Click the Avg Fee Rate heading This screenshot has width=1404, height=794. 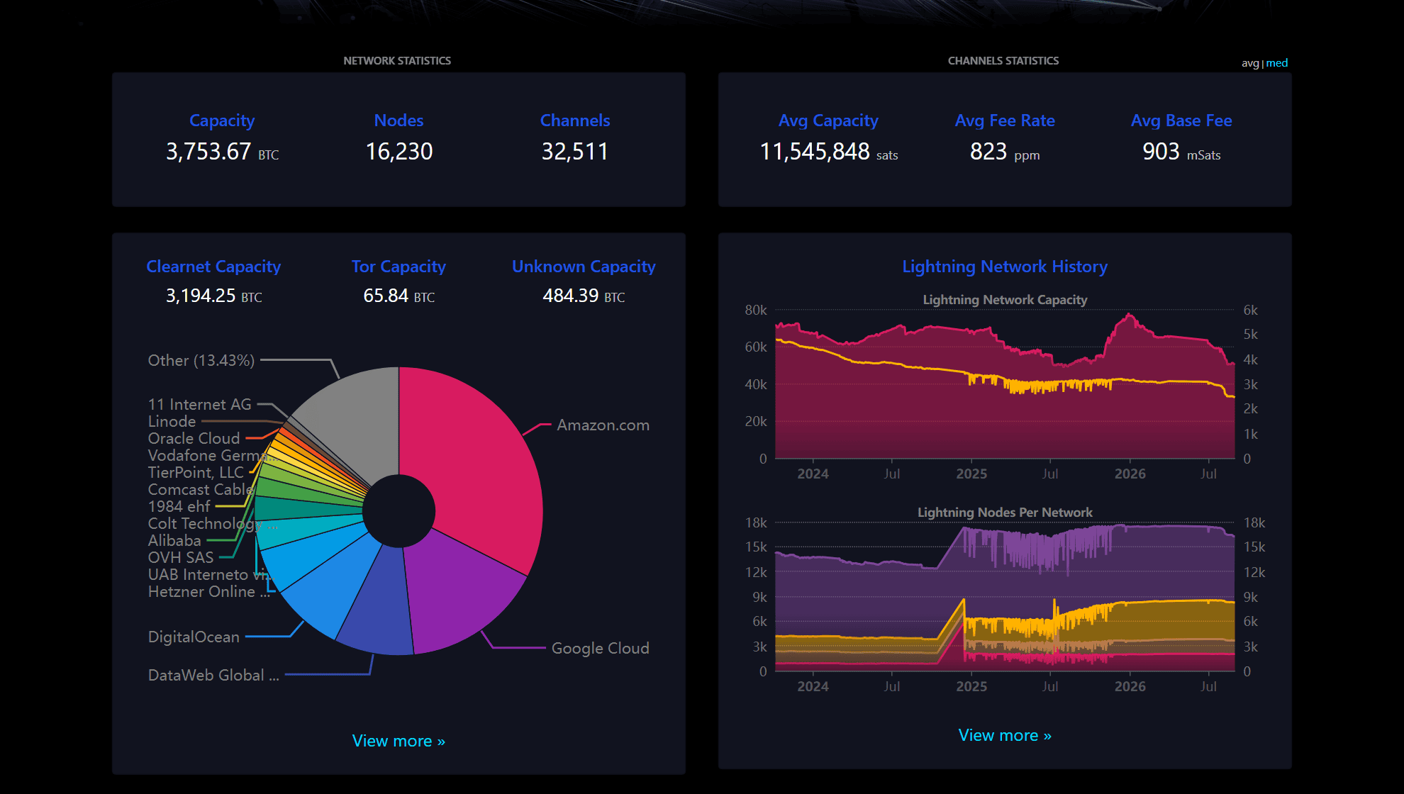(1005, 121)
